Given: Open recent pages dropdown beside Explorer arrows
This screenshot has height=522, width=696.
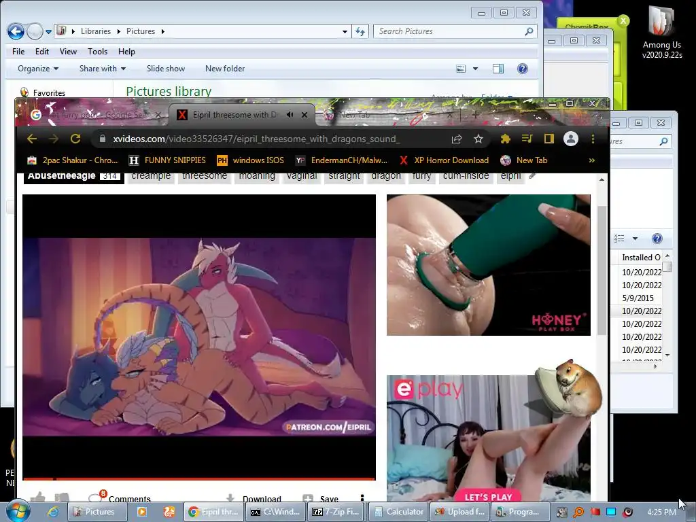Looking at the screenshot, I should click(48, 31).
